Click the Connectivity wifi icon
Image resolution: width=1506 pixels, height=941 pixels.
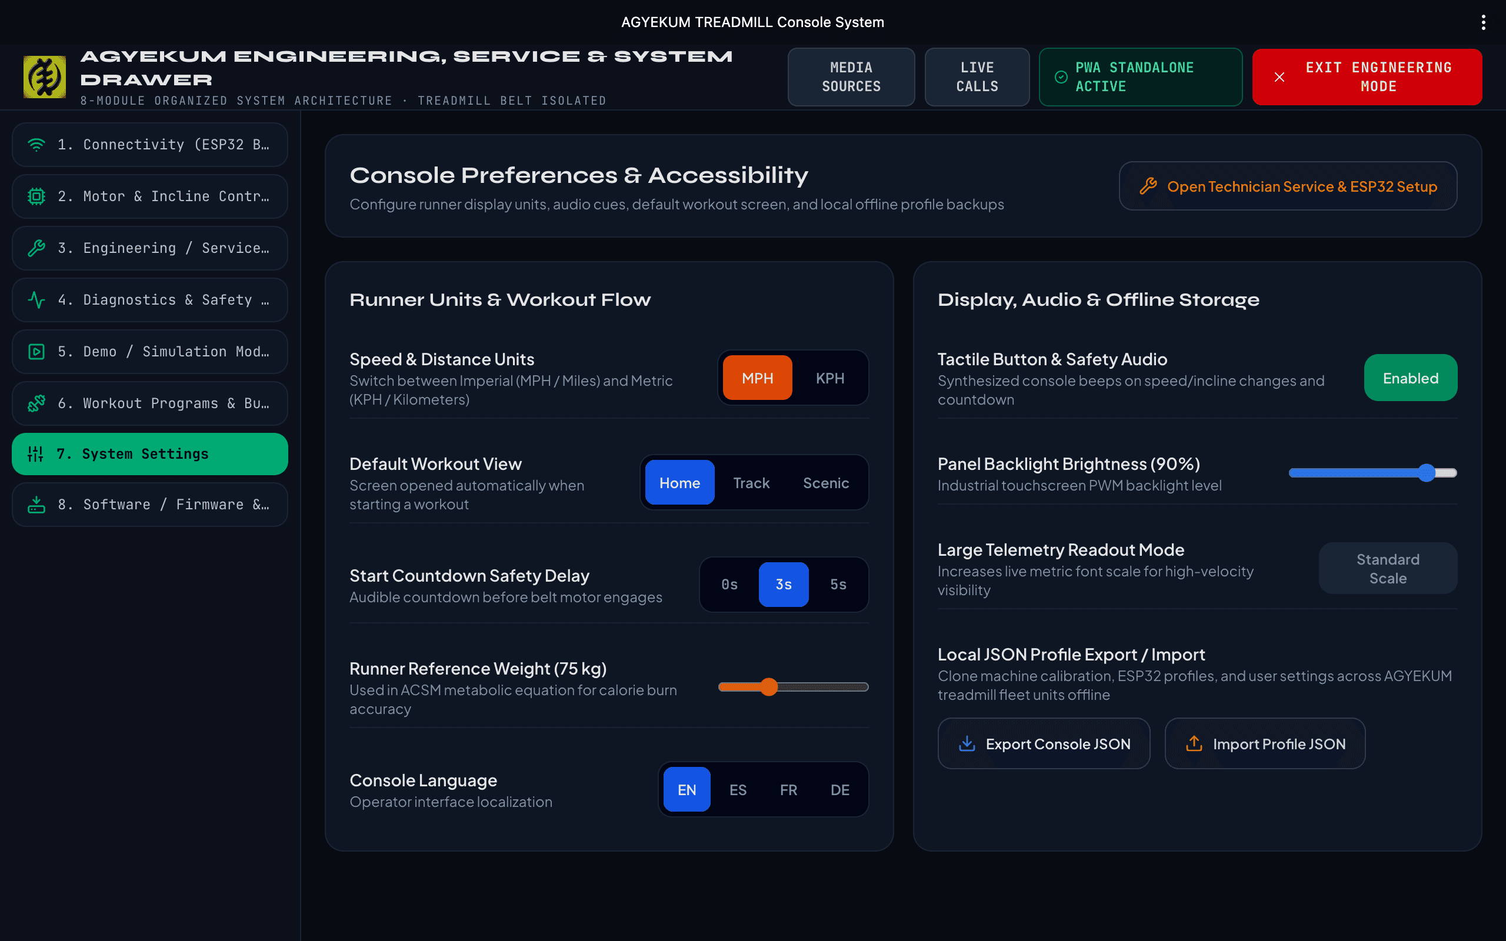pos(36,145)
